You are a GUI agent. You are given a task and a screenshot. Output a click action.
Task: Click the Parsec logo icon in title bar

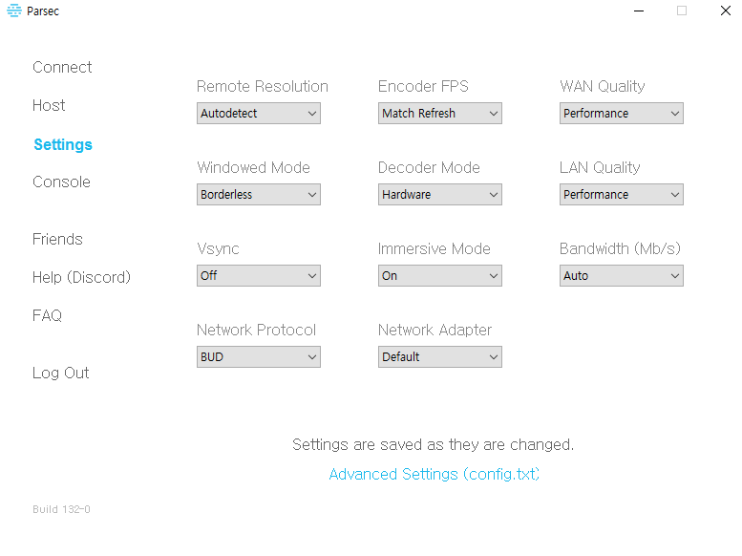[14, 11]
